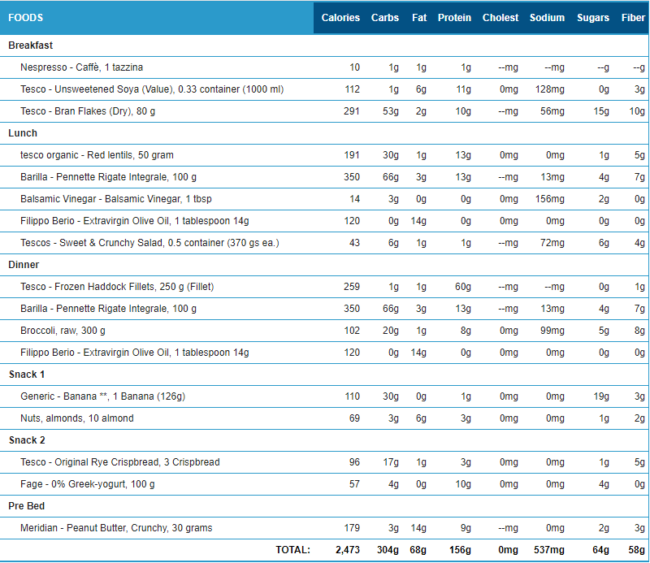Viewport: 650px width, 563px height.
Task: Open the Fage 0% Greek-yogurt entry
Action: pyautogui.click(x=87, y=484)
